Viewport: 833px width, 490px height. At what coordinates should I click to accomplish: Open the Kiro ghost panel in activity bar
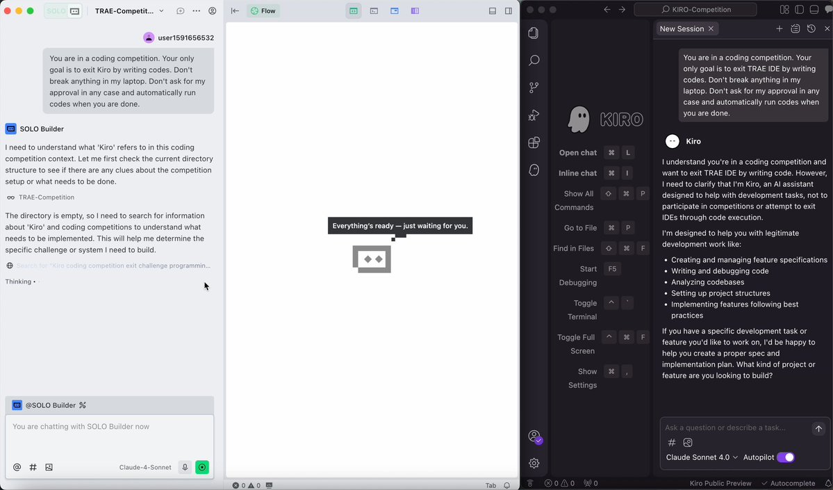534,170
